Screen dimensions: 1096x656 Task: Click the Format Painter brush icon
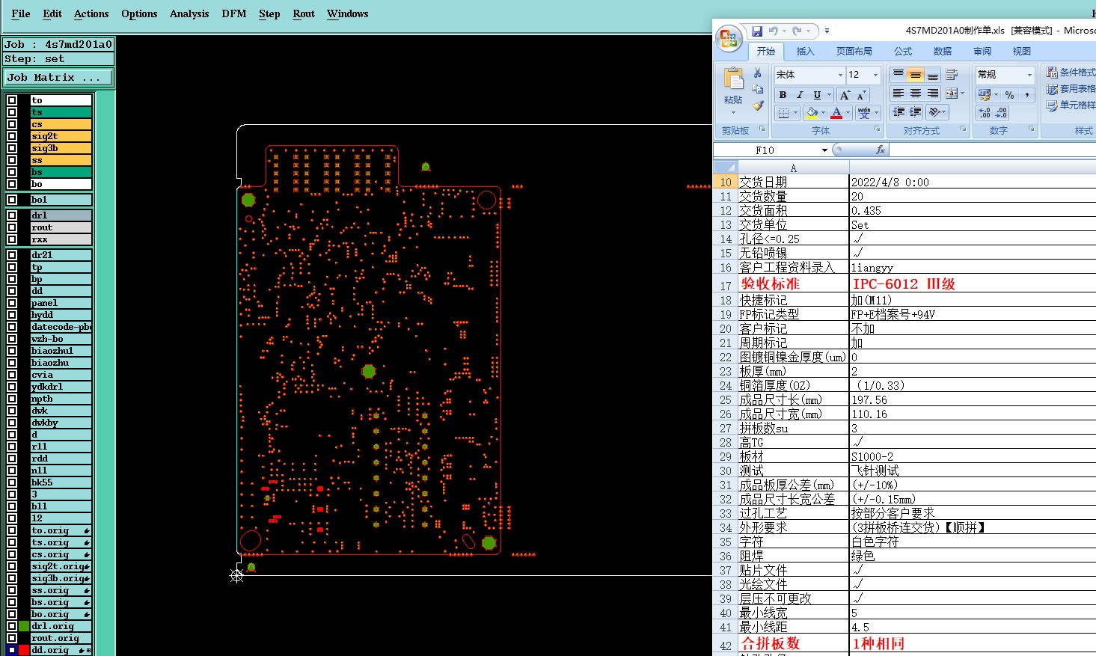pyautogui.click(x=758, y=105)
